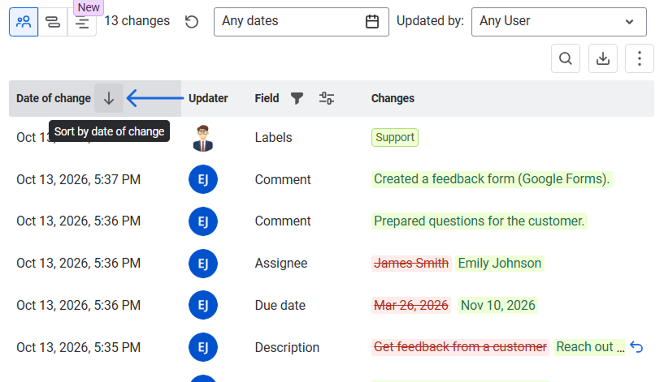Image resolution: width=664 pixels, height=382 pixels.
Task: Click the 'Updated by:' label
Action: coord(430,21)
